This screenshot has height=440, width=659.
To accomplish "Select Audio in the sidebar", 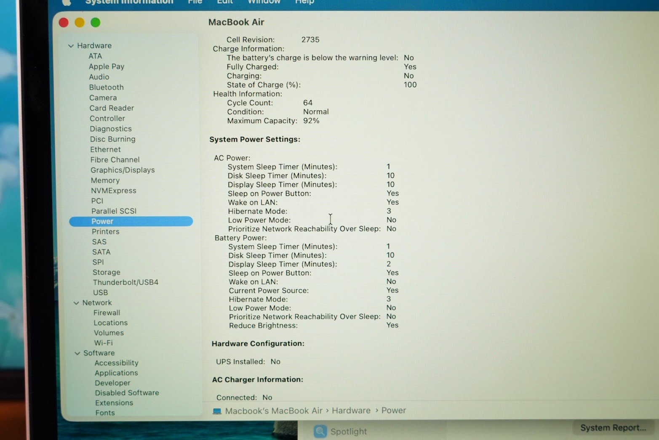I will pyautogui.click(x=99, y=77).
